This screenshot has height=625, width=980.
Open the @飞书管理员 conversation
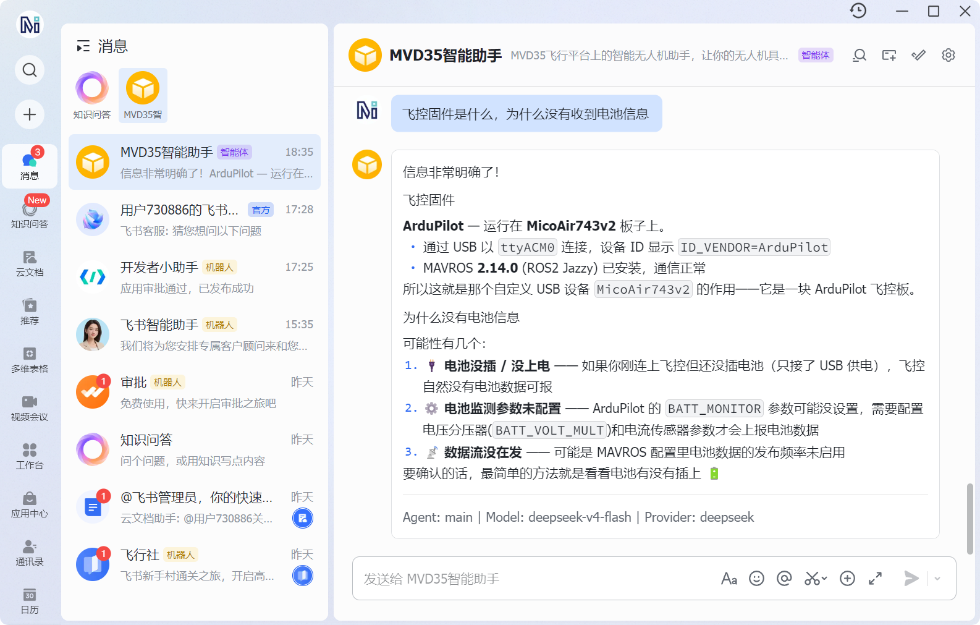point(195,507)
